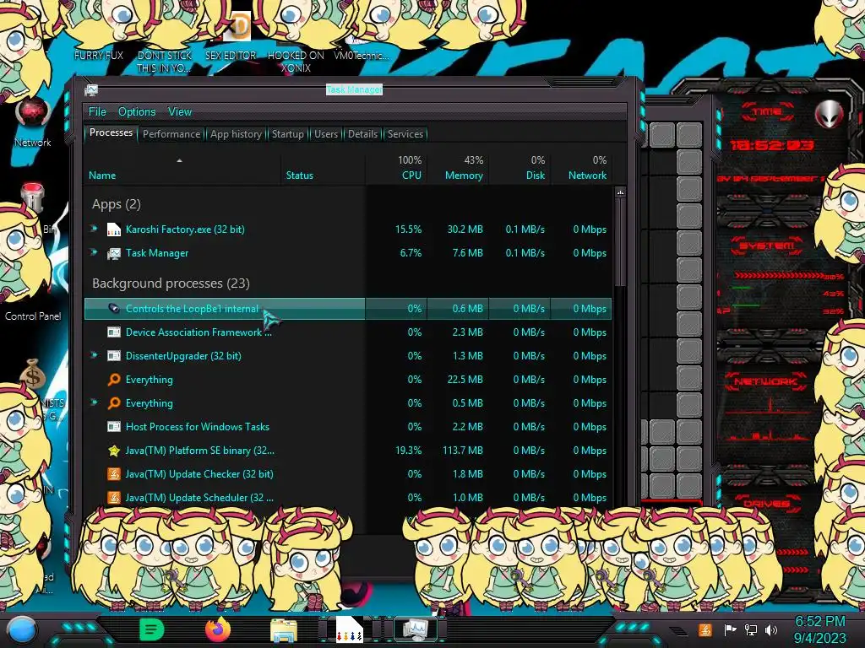The width and height of the screenshot is (865, 648).
Task: Click the Name column sort arrow
Action: (179, 161)
